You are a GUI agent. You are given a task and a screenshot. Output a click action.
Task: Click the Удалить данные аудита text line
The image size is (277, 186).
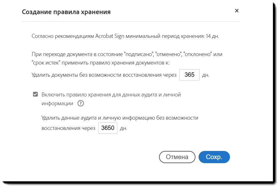(x=120, y=118)
